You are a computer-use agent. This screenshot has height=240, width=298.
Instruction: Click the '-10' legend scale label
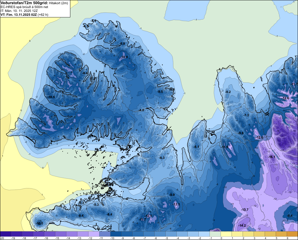tap(112, 238)
